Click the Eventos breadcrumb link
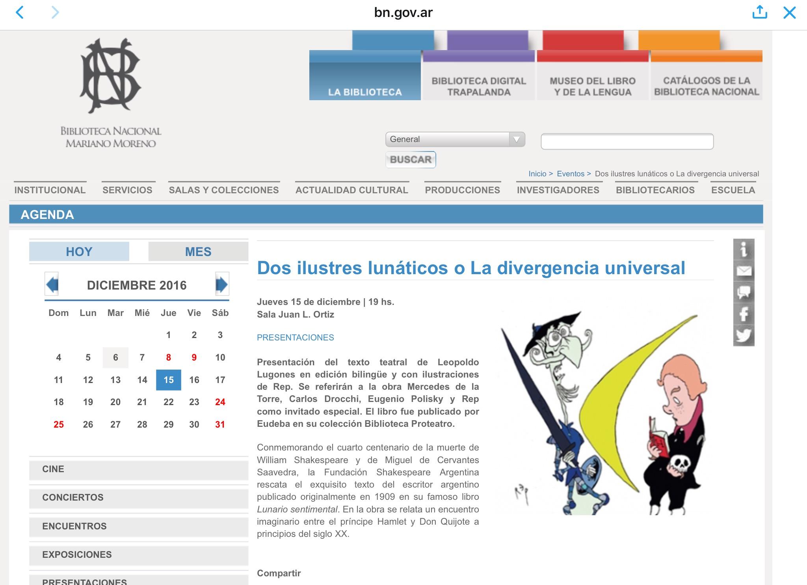Screen dimensions: 807x585 coord(571,174)
